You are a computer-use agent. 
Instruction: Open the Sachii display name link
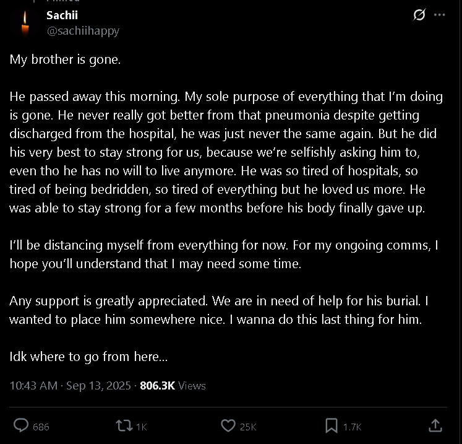62,15
